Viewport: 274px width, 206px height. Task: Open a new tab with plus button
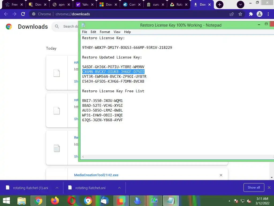pyautogui.click(x=220, y=5)
